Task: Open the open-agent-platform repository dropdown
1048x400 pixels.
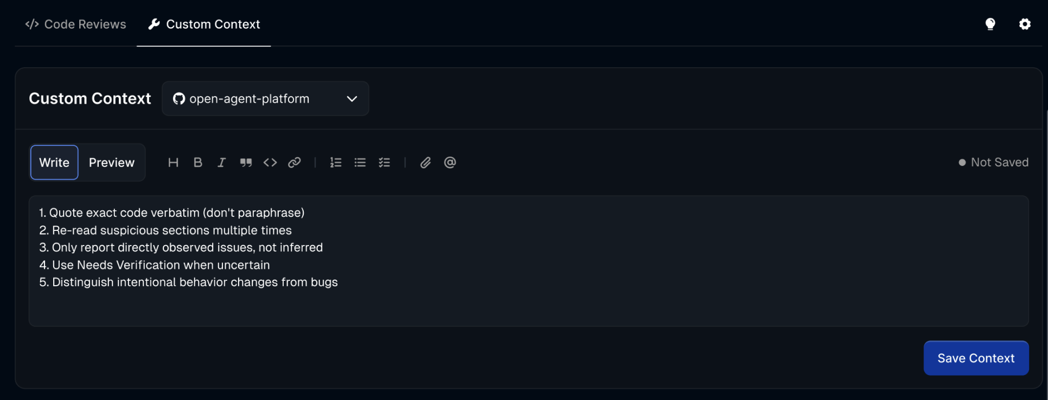Action: pyautogui.click(x=265, y=99)
